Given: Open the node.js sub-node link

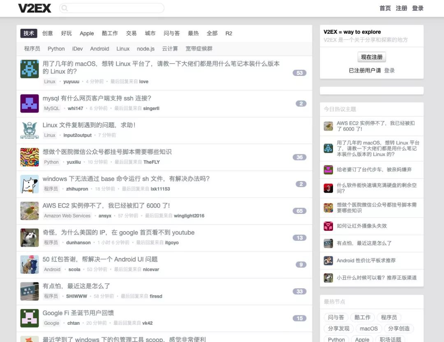Looking at the screenshot, I should coord(146,49).
